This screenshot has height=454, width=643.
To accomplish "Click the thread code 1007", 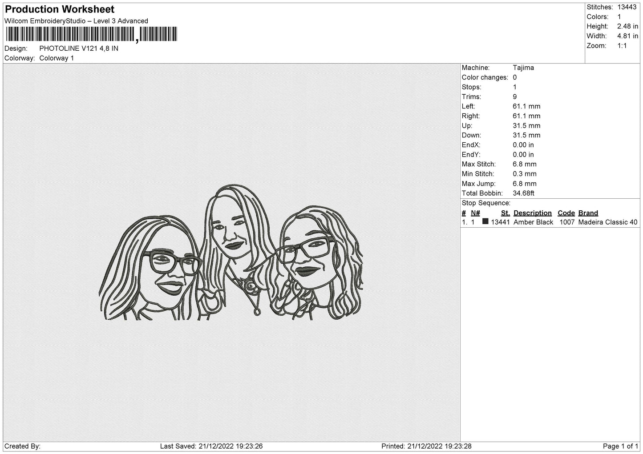I will tap(567, 222).
